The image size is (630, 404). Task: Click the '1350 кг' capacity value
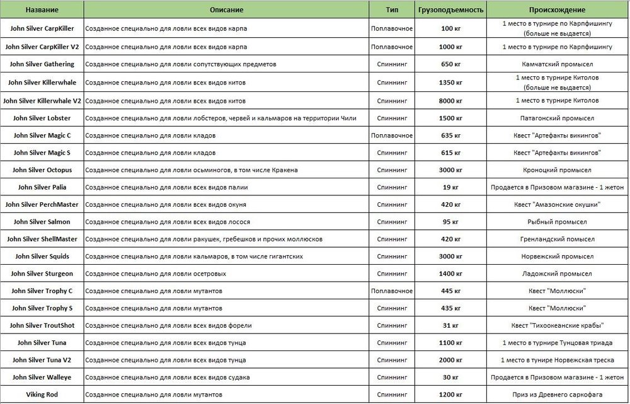tap(450, 83)
